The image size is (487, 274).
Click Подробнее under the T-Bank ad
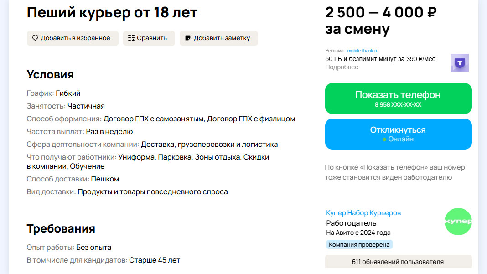342,67
